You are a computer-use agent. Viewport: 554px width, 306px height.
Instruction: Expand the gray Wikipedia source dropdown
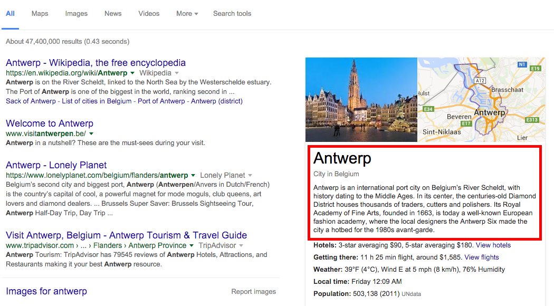pos(177,73)
